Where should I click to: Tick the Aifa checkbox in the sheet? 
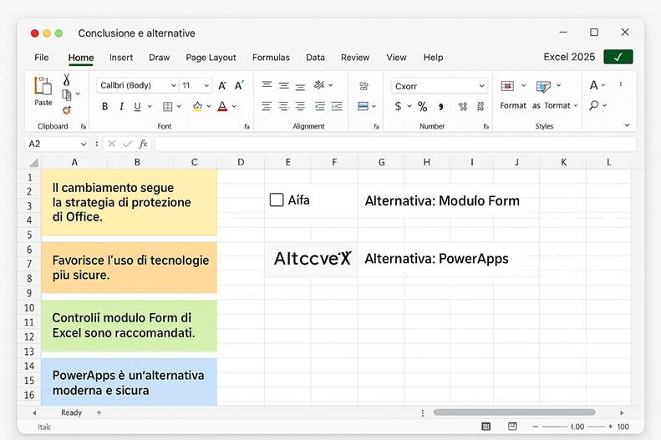(277, 200)
